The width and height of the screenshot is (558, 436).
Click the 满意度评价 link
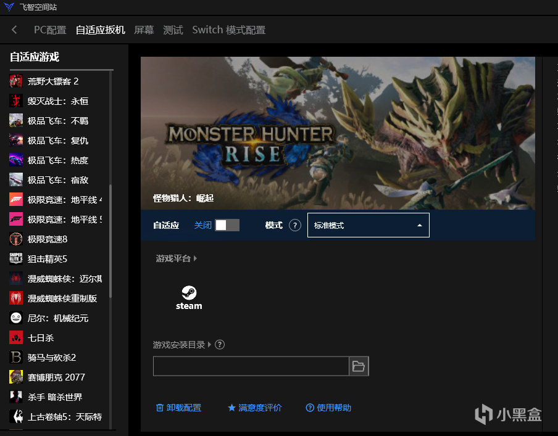255,408
